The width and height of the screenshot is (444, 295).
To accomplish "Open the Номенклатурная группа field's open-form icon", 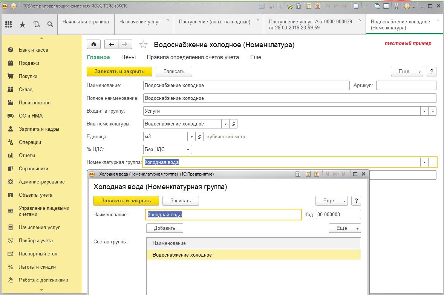I will point(432,162).
